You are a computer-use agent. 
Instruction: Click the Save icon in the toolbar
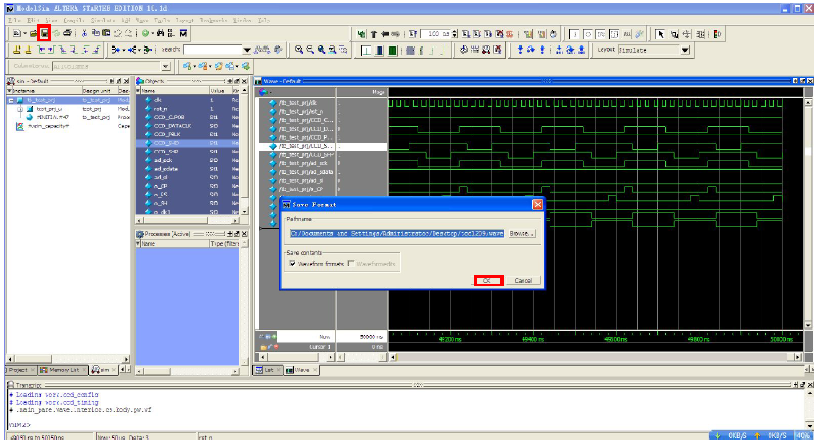point(43,33)
